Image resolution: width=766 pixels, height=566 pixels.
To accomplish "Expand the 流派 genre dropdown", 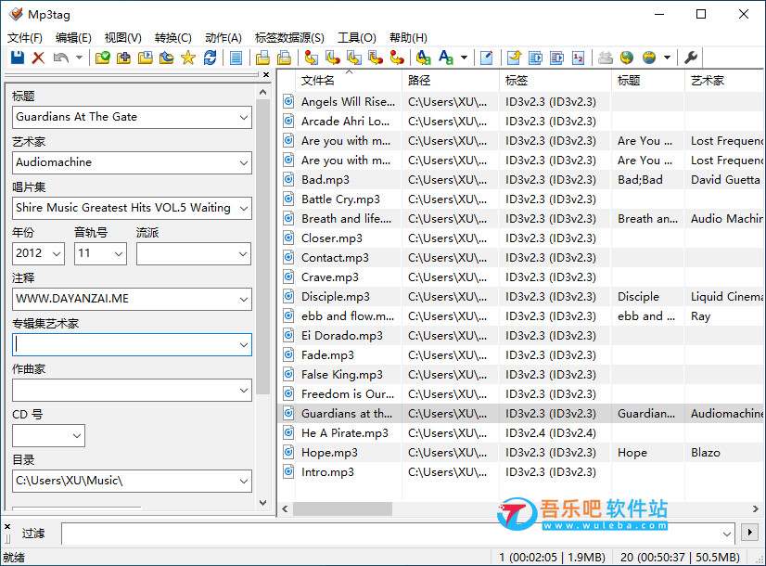I will [243, 254].
